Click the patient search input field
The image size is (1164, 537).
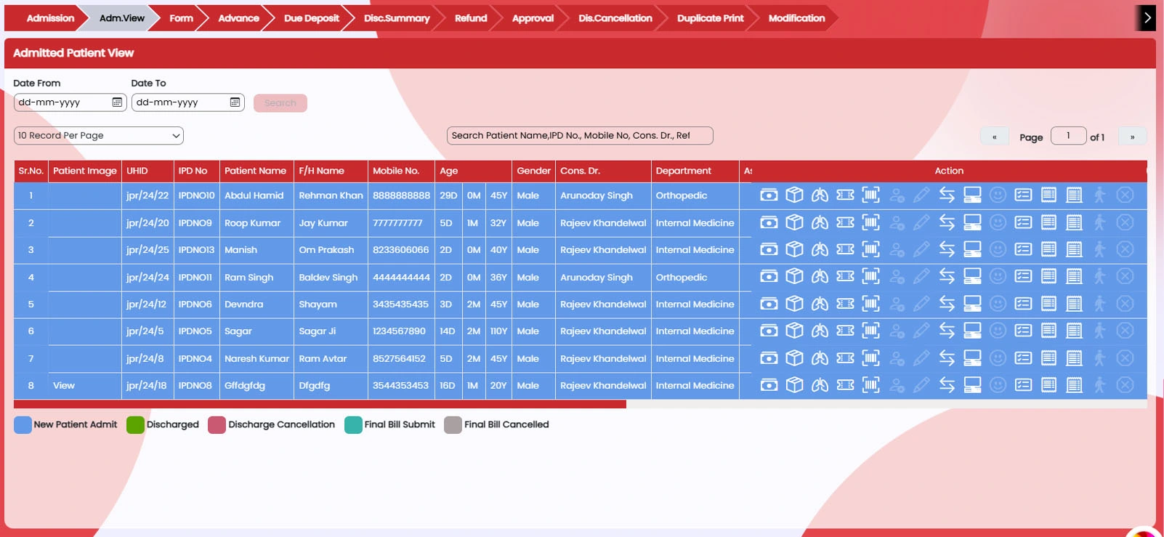579,136
